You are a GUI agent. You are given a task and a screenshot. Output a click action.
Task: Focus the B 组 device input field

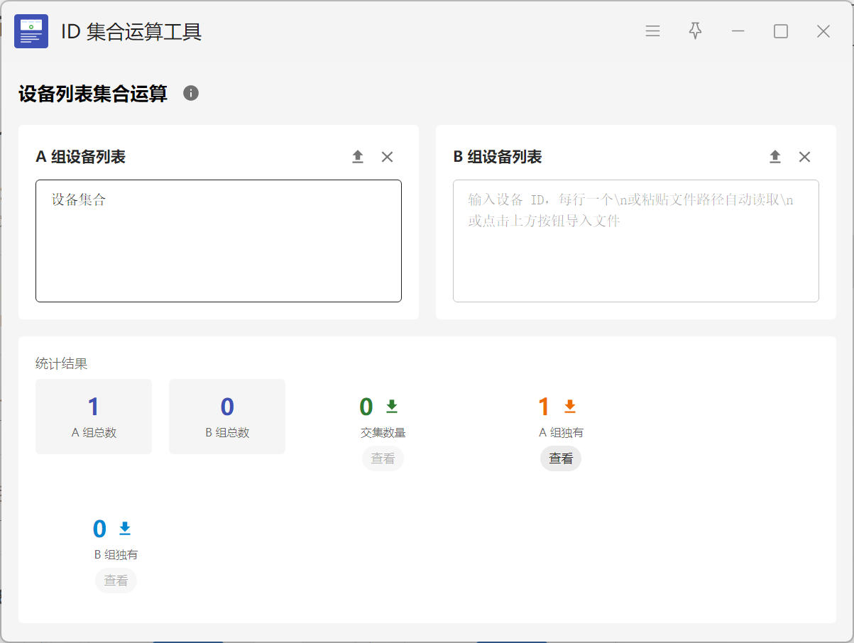pos(635,241)
